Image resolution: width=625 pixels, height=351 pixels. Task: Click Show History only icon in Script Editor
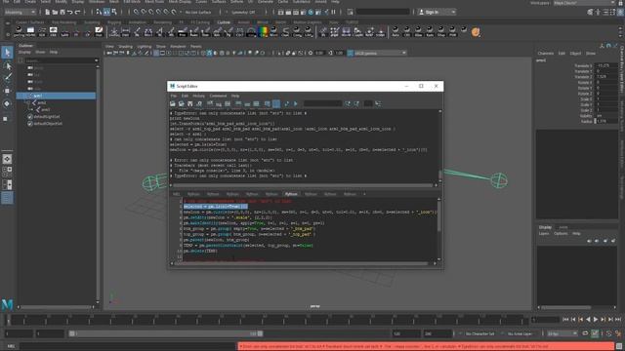coord(238,104)
